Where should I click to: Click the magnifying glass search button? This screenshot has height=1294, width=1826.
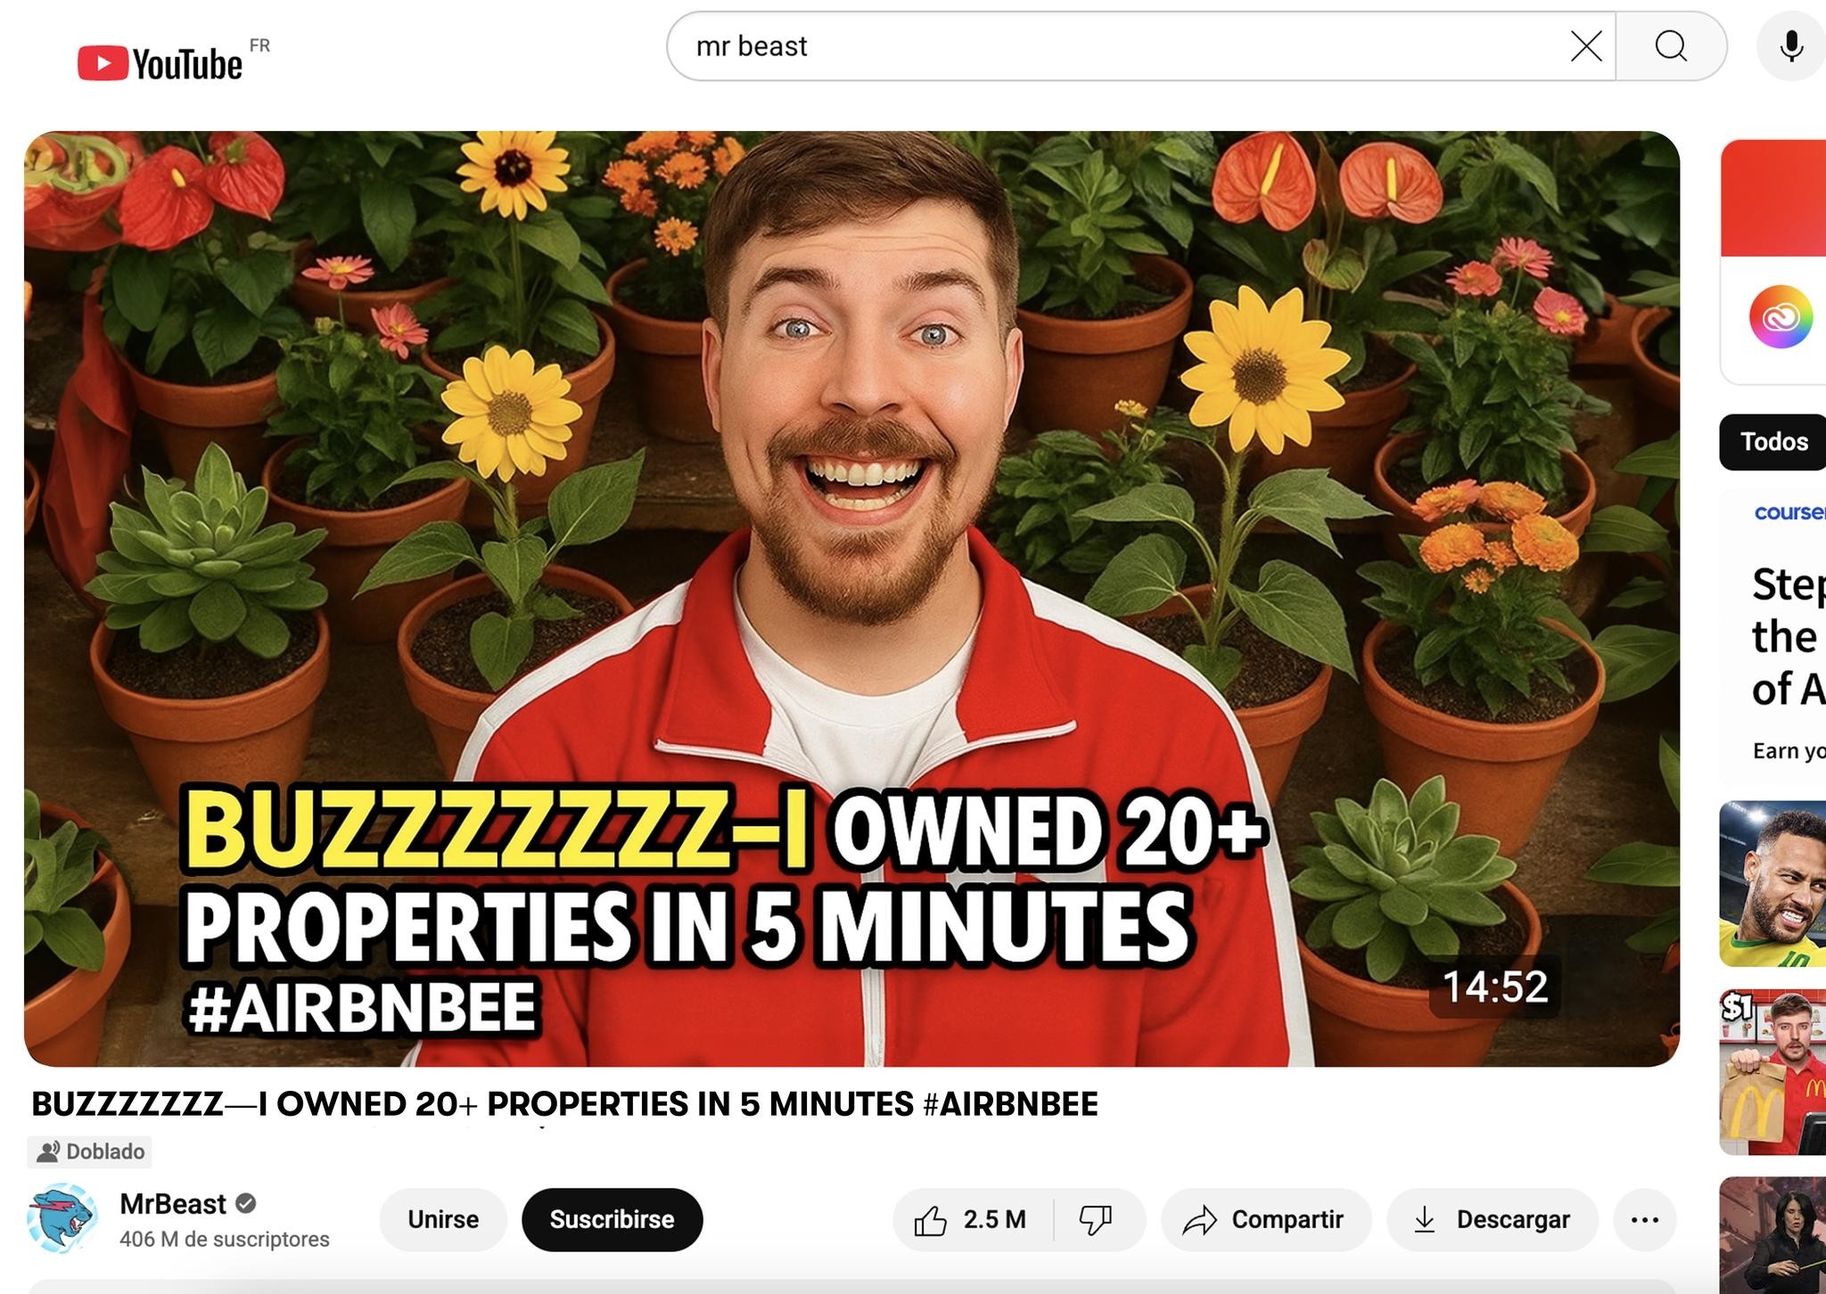coord(1671,46)
